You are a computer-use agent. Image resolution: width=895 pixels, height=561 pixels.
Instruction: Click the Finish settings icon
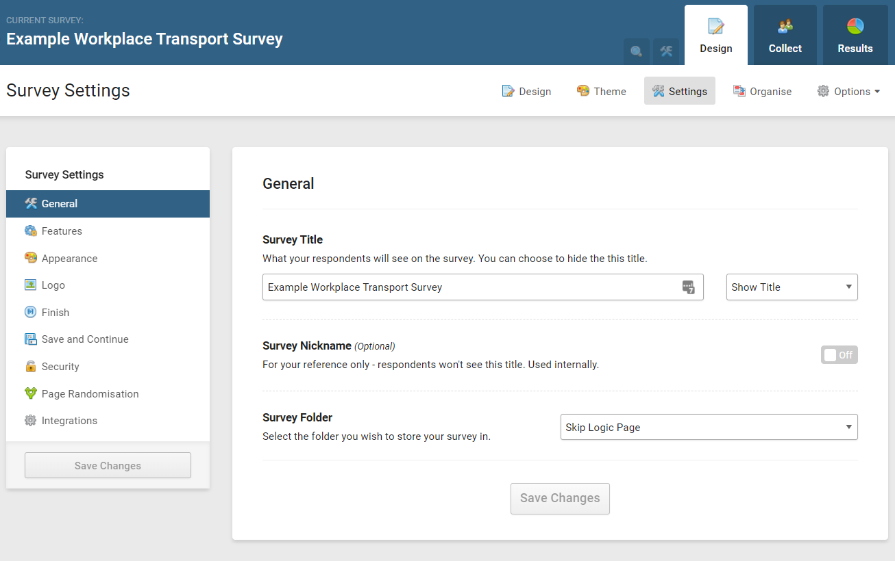click(32, 312)
